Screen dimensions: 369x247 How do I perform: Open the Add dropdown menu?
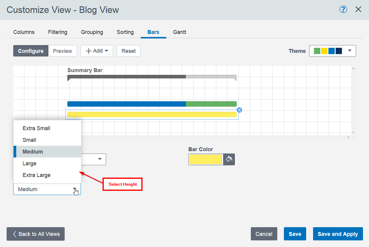(97, 51)
